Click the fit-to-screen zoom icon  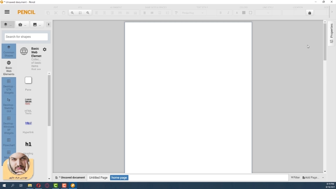(80, 13)
